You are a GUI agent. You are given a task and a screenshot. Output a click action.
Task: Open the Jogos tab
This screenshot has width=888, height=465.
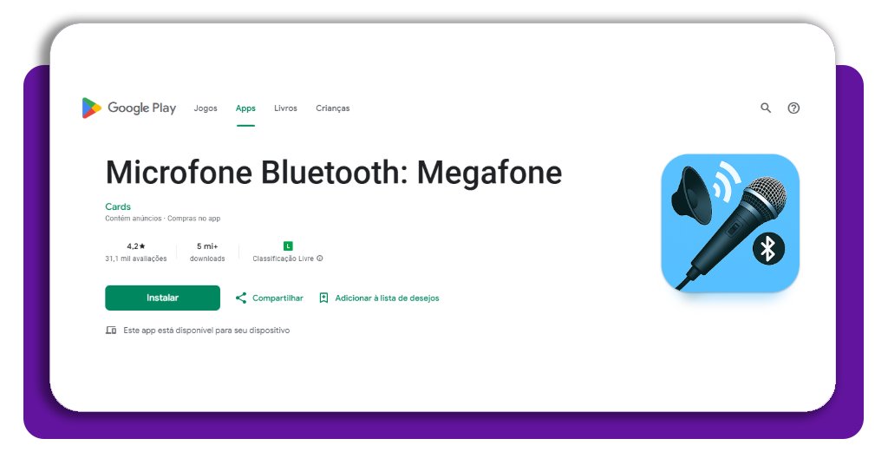coord(206,108)
